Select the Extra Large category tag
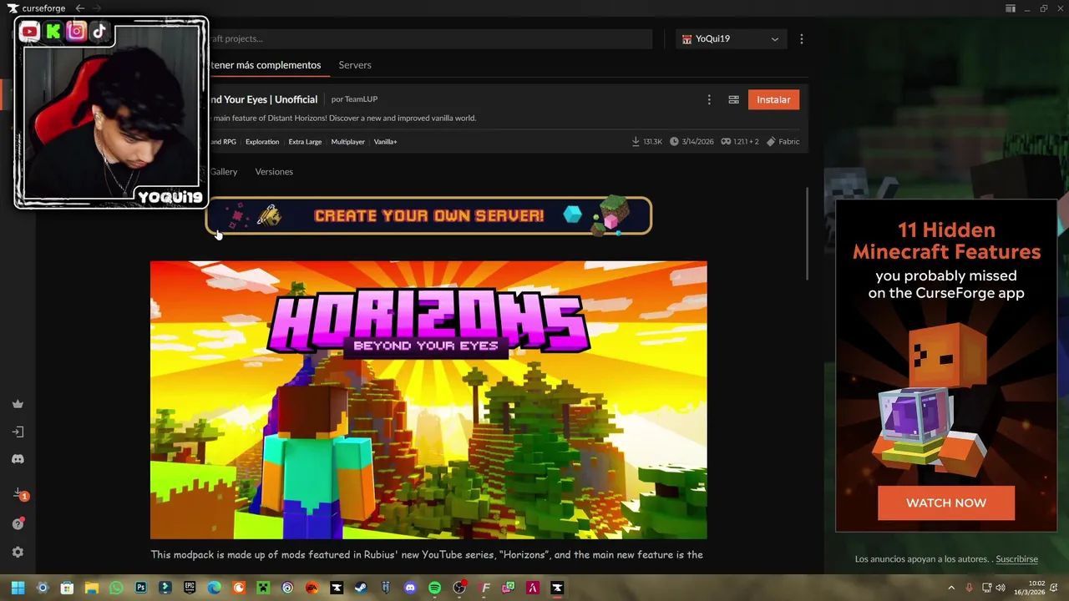The width and height of the screenshot is (1069, 601). click(x=305, y=142)
